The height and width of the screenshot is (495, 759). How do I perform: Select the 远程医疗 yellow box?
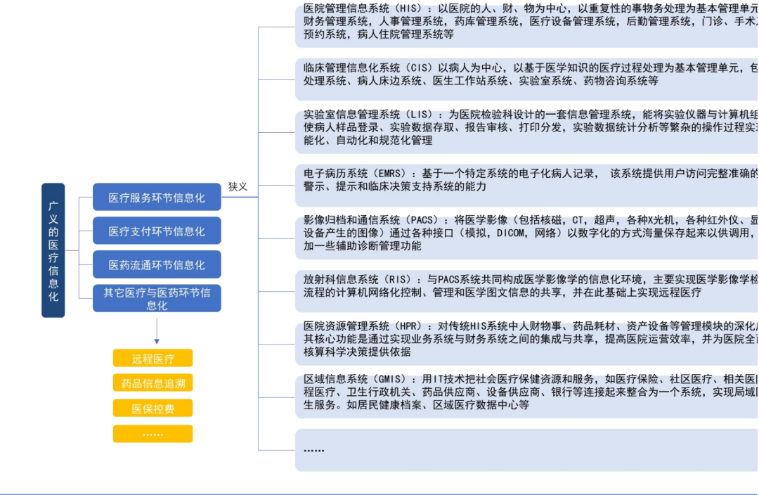(x=152, y=358)
